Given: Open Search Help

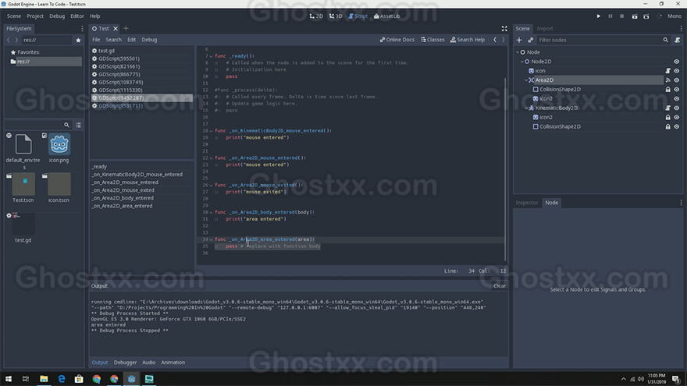Looking at the screenshot, I should coord(468,40).
